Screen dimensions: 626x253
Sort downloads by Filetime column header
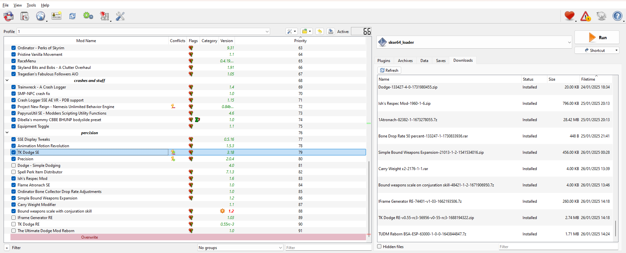pyautogui.click(x=596, y=79)
